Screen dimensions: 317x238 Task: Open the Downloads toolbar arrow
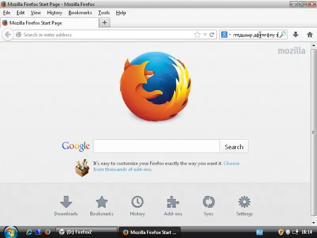pyautogui.click(x=296, y=35)
